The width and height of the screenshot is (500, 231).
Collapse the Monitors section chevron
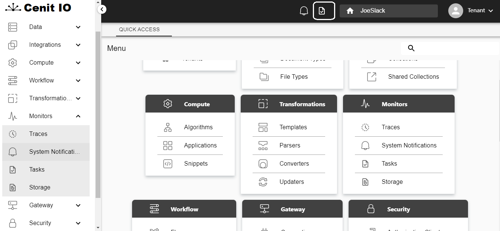click(78, 116)
